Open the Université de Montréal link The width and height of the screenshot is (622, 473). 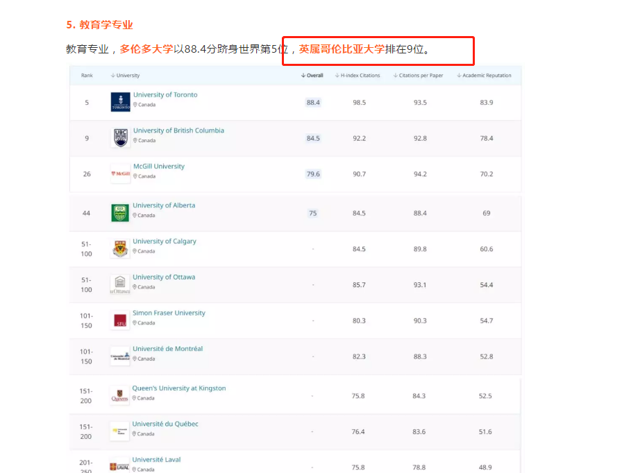tap(167, 349)
